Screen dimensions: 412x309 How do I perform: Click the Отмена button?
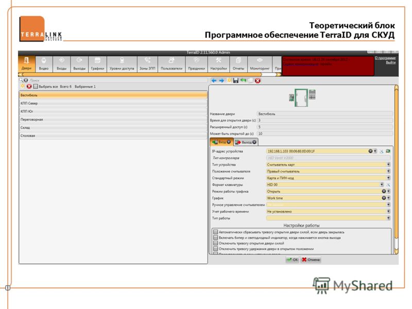(311, 260)
